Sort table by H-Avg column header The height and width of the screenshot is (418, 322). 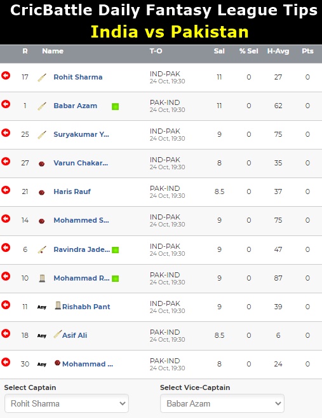pyautogui.click(x=278, y=51)
